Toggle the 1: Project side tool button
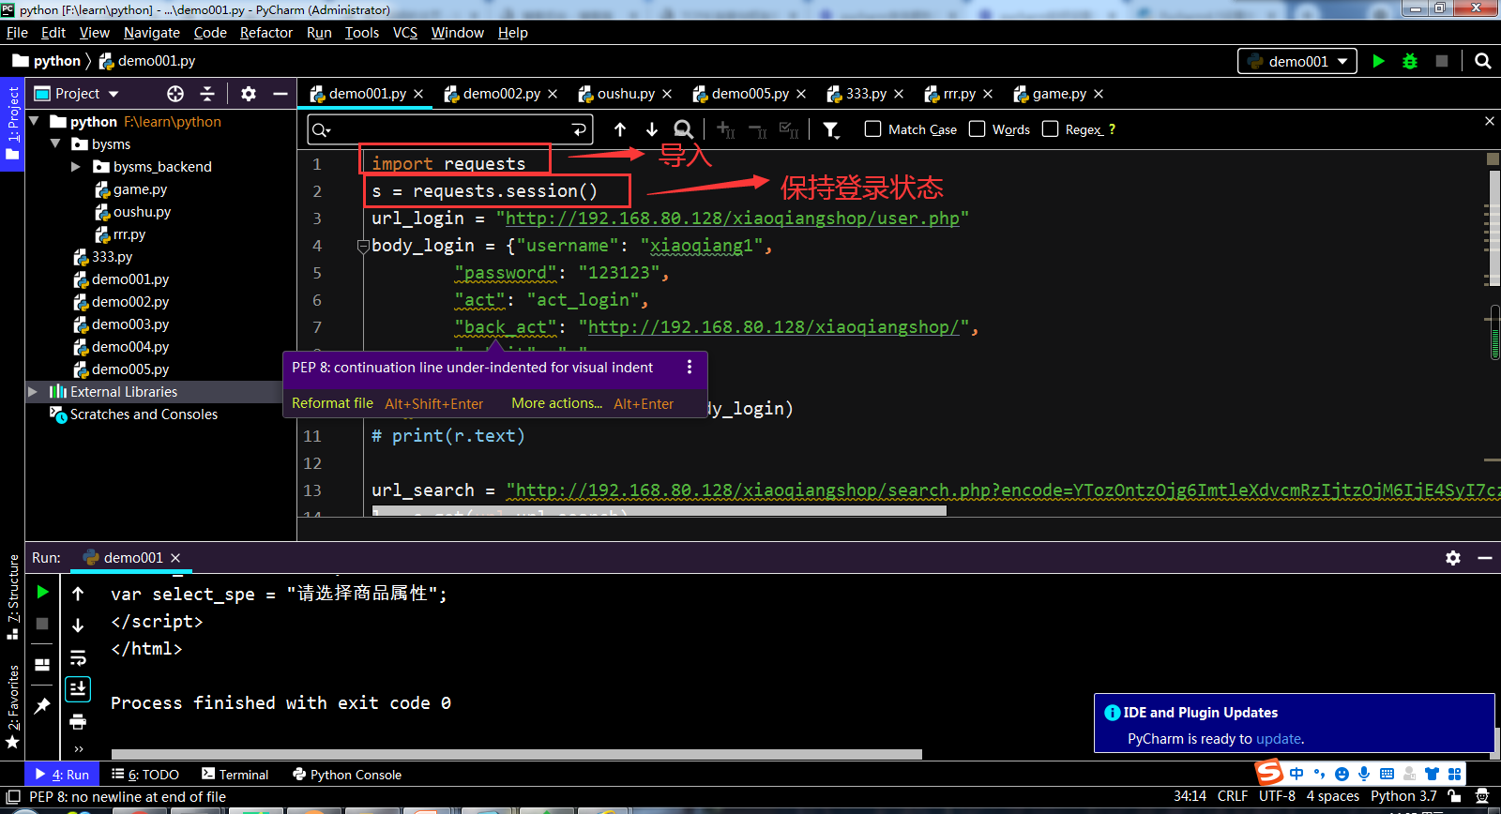This screenshot has width=1501, height=814. (12, 124)
